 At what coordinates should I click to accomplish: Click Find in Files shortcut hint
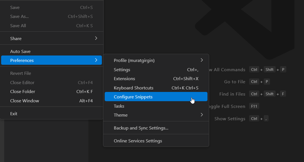232,94
